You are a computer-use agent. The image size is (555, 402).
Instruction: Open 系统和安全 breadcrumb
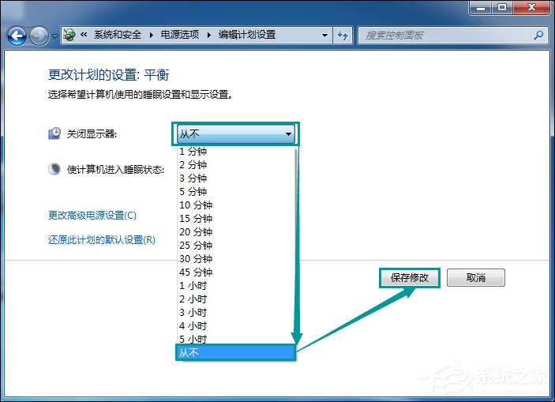(x=118, y=35)
